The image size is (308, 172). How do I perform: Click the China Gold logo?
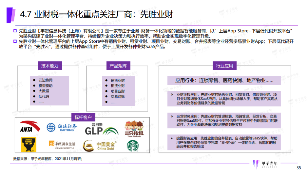(99, 146)
